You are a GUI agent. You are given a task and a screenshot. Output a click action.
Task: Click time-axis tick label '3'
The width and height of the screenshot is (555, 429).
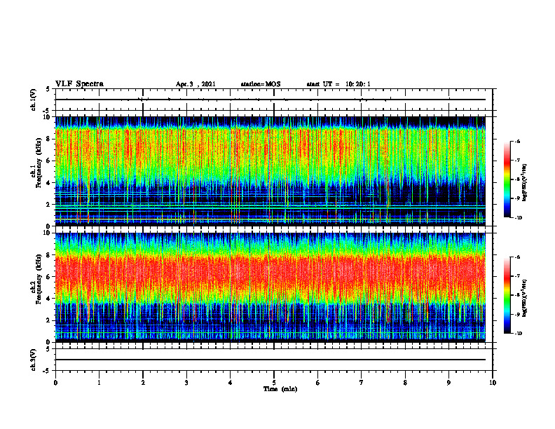pyautogui.click(x=186, y=383)
